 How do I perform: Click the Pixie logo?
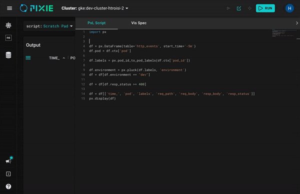pyautogui.click(x=36, y=8)
